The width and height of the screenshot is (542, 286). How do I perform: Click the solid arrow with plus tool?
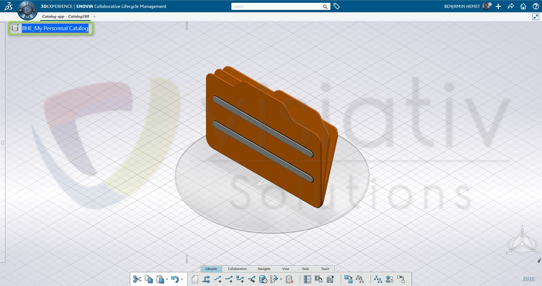coord(229,279)
